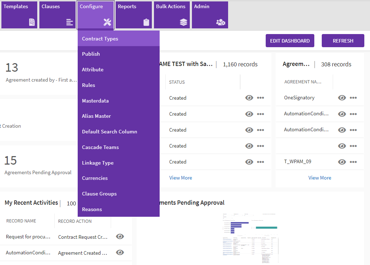The image size is (370, 265).
Task: Click the REFRESH button
Action: (343, 41)
